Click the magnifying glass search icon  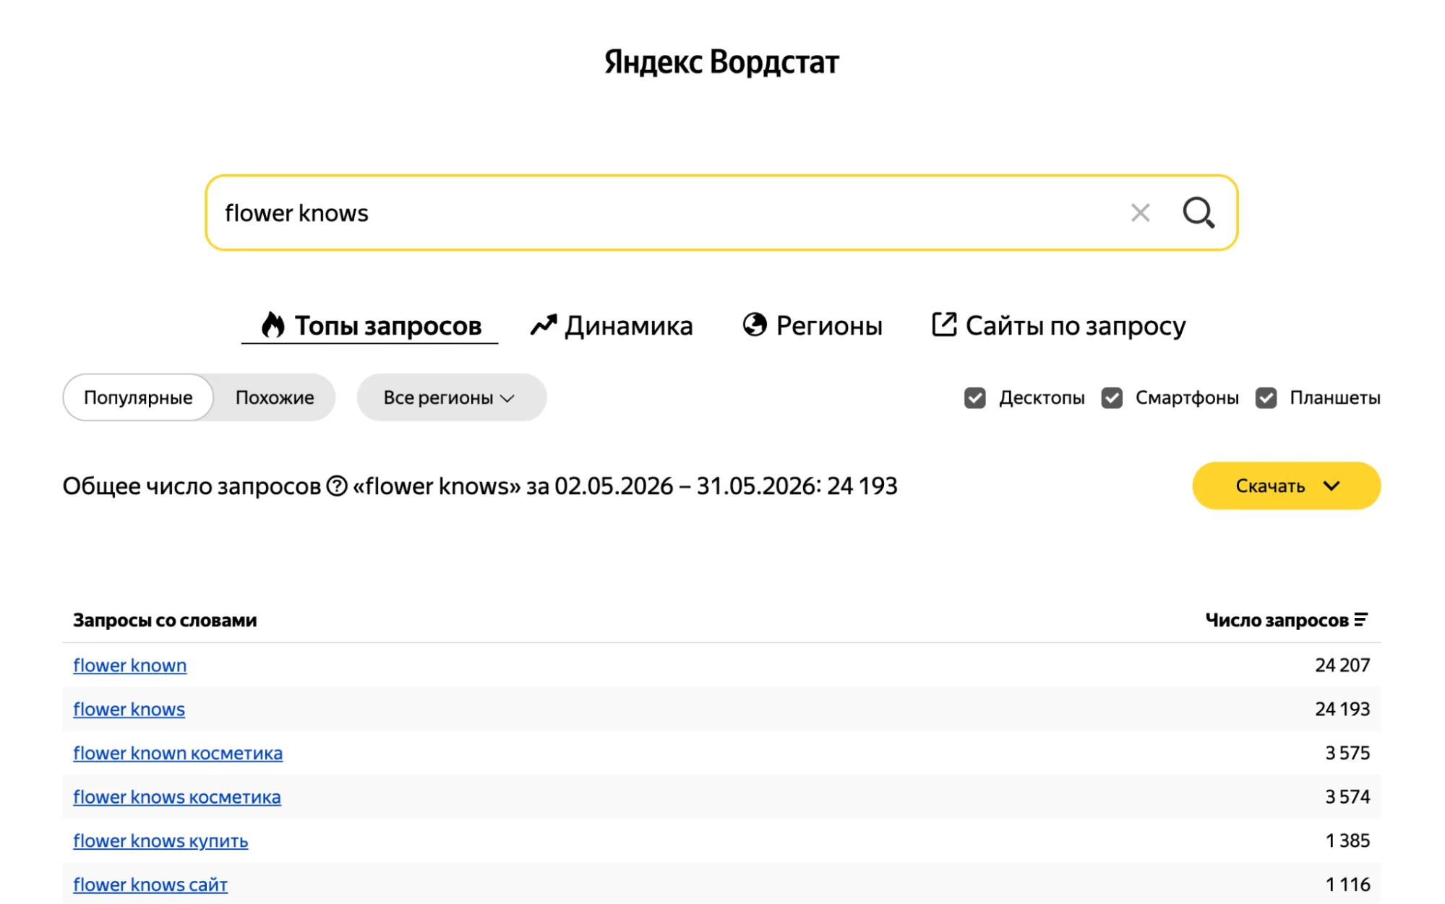point(1199,213)
